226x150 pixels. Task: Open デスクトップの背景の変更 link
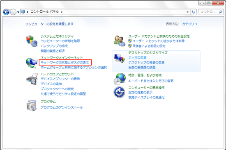tap(146, 62)
